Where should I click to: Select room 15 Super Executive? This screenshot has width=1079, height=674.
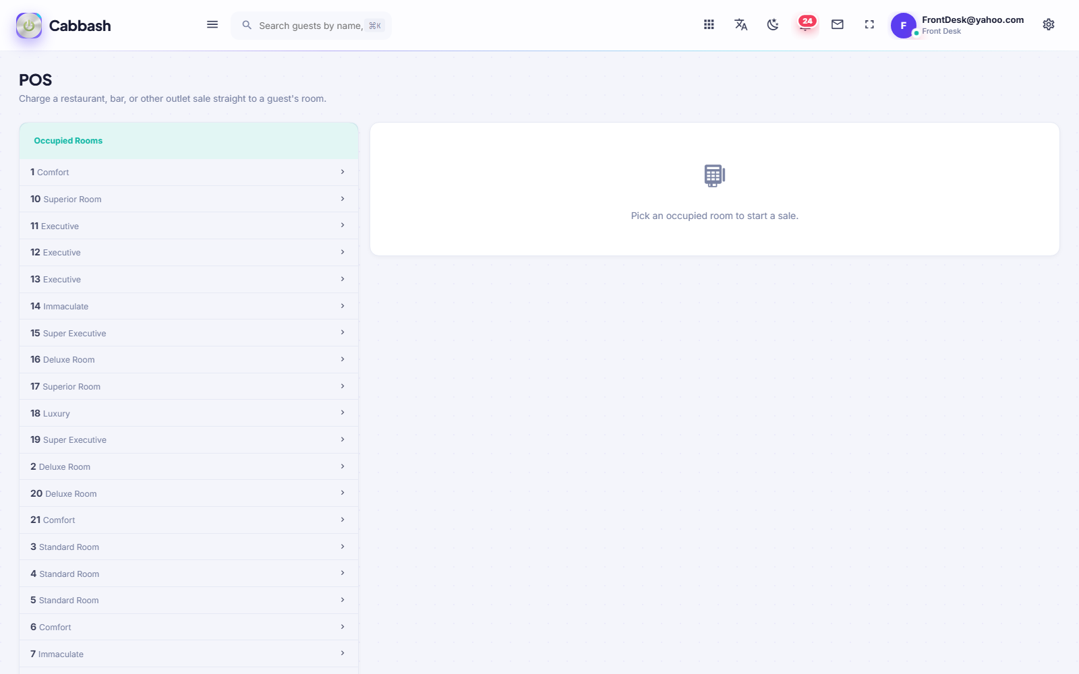click(189, 333)
